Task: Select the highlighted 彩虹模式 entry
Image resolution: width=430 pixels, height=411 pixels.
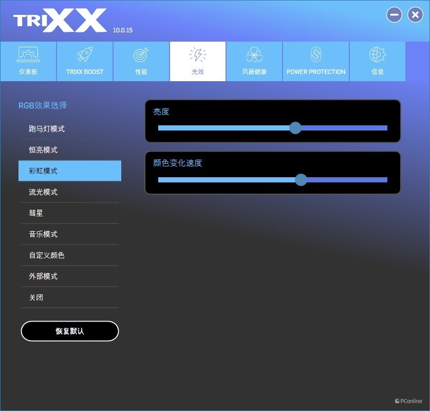Action: pyautogui.click(x=70, y=171)
